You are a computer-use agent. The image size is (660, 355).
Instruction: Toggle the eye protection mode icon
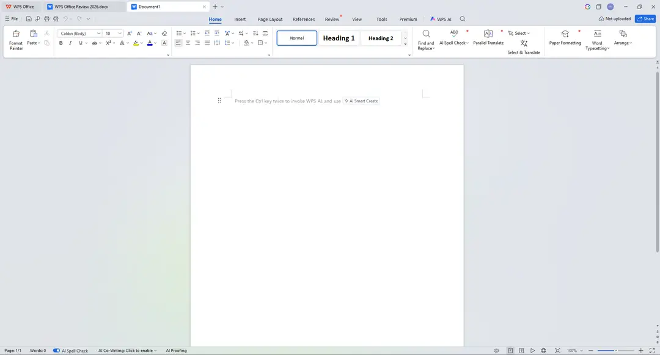click(496, 350)
